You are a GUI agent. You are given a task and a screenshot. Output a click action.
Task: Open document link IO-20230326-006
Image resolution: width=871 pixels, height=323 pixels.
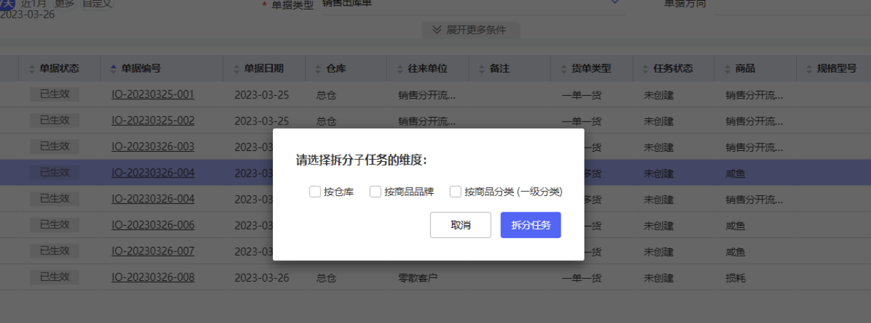pos(153,225)
